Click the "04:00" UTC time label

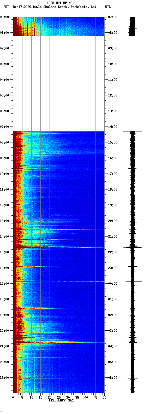coord(113,346)
